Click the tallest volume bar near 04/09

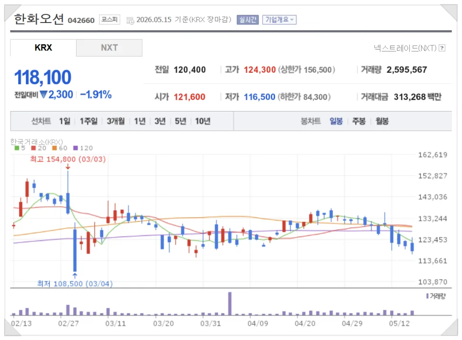(x=230, y=304)
